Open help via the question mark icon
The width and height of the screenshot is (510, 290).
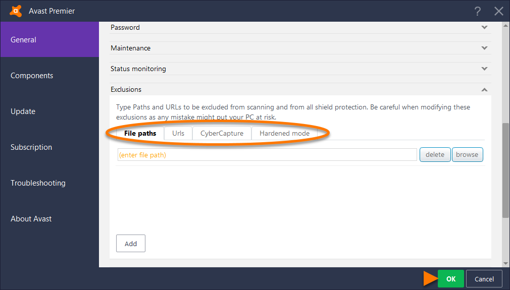click(x=477, y=11)
